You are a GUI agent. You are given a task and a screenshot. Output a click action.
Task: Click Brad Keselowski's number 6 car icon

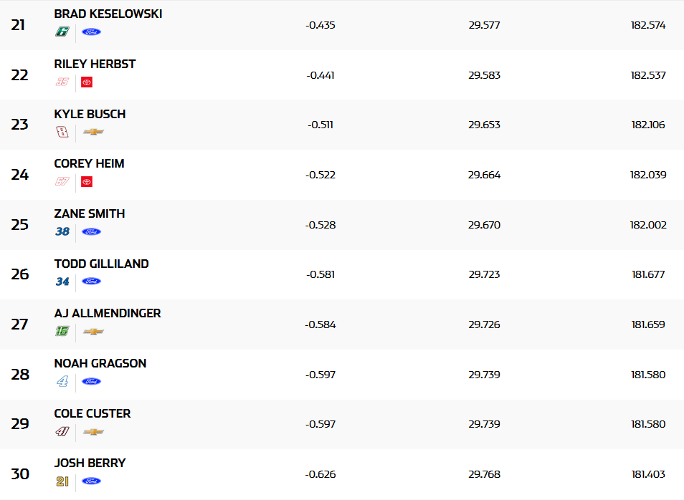pos(62,32)
